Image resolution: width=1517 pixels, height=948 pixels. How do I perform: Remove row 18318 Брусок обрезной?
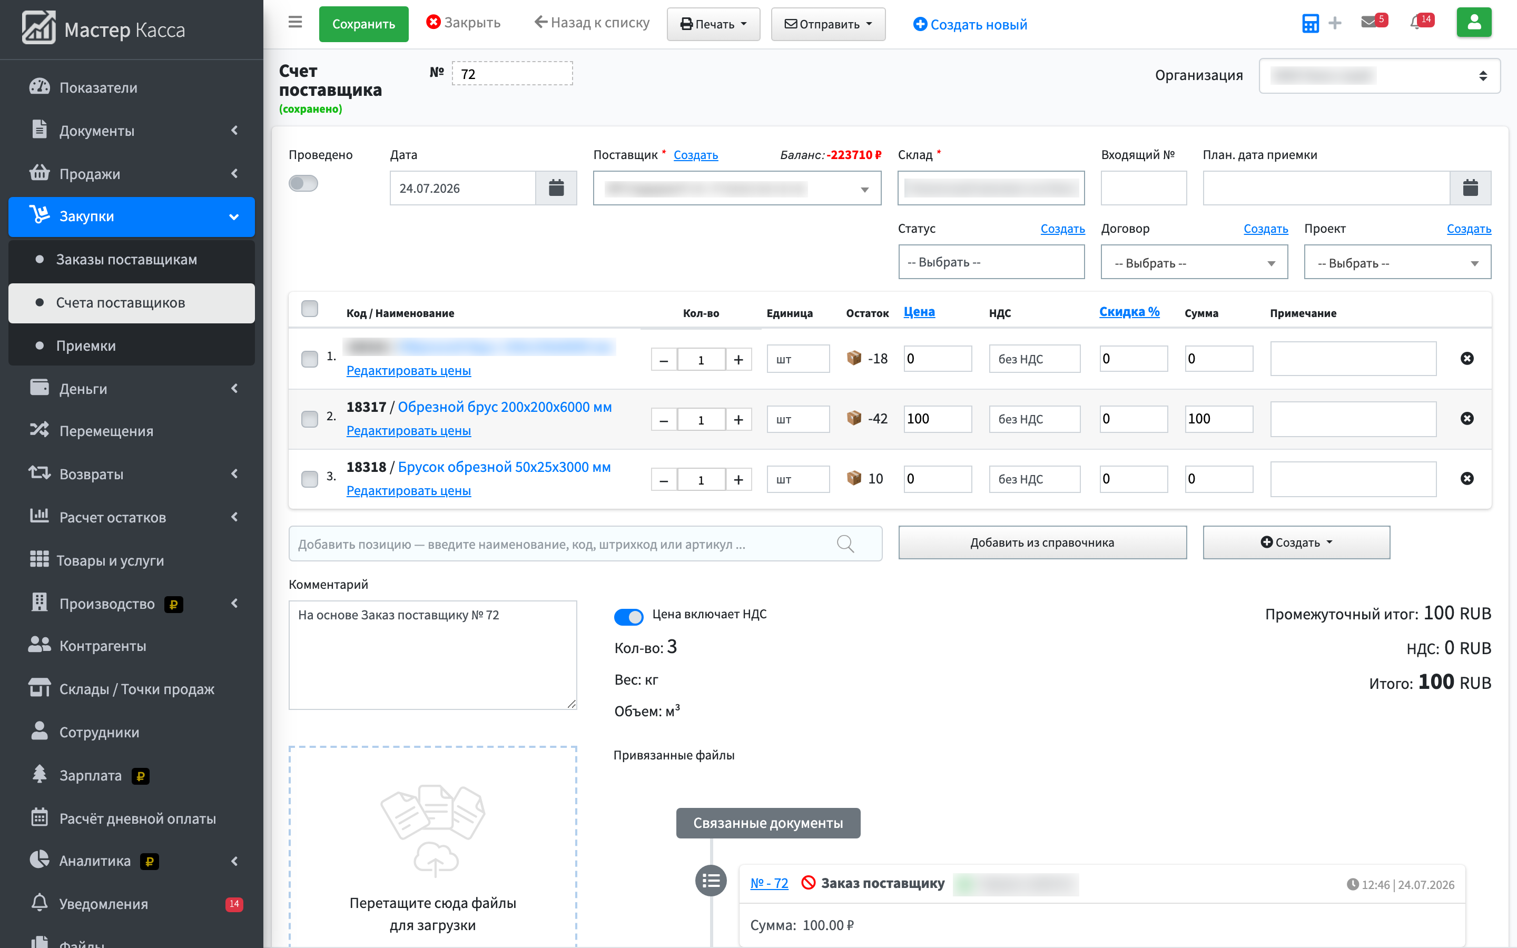(x=1467, y=478)
